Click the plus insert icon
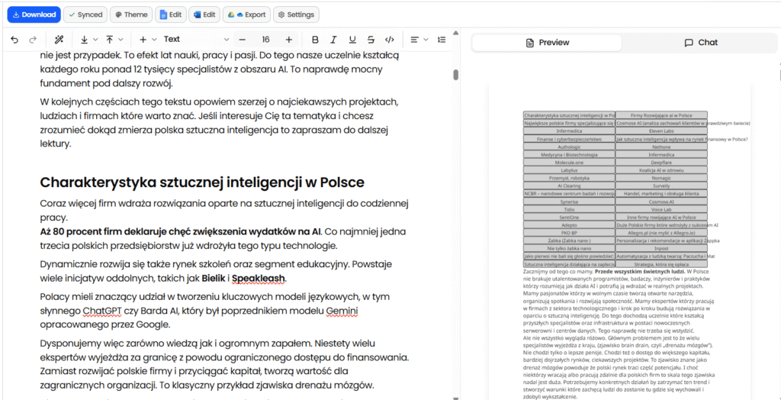The width and height of the screenshot is (781, 400). [143, 40]
